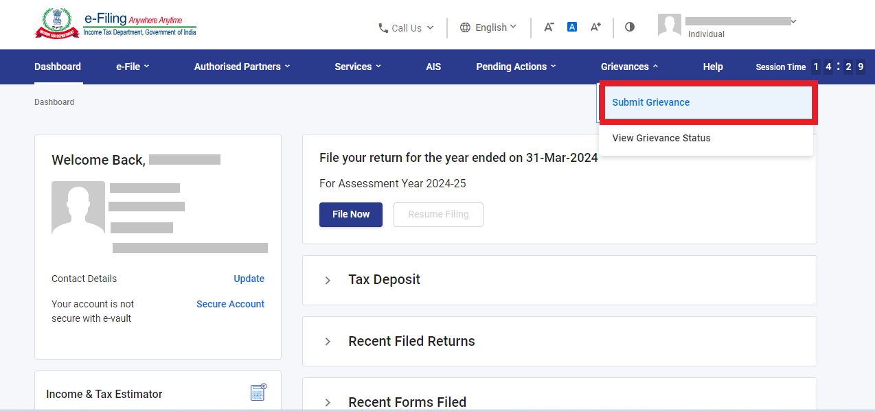Screen dimensions: 875x411
Task: Decrease text size using the A- icon
Action: tap(548, 27)
